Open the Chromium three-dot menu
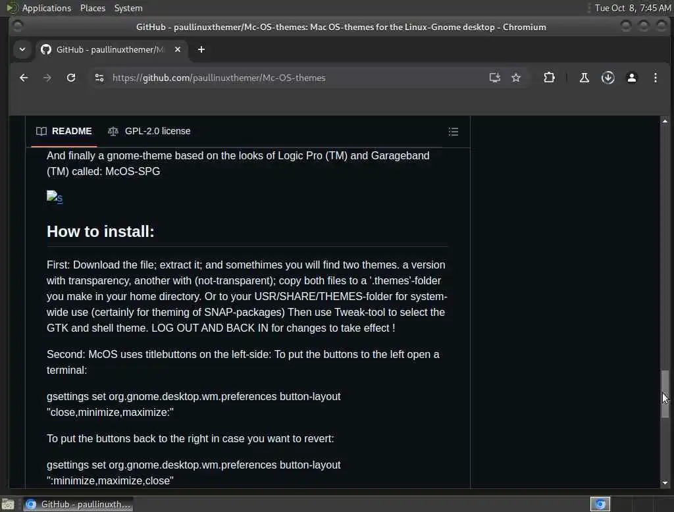Image resolution: width=674 pixels, height=512 pixels. point(655,78)
